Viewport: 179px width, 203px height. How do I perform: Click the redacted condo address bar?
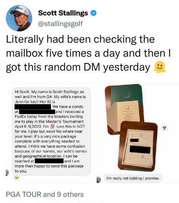tap(37, 112)
